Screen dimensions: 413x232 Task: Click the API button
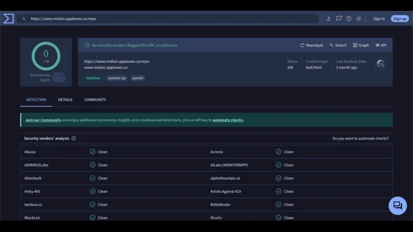381,45
